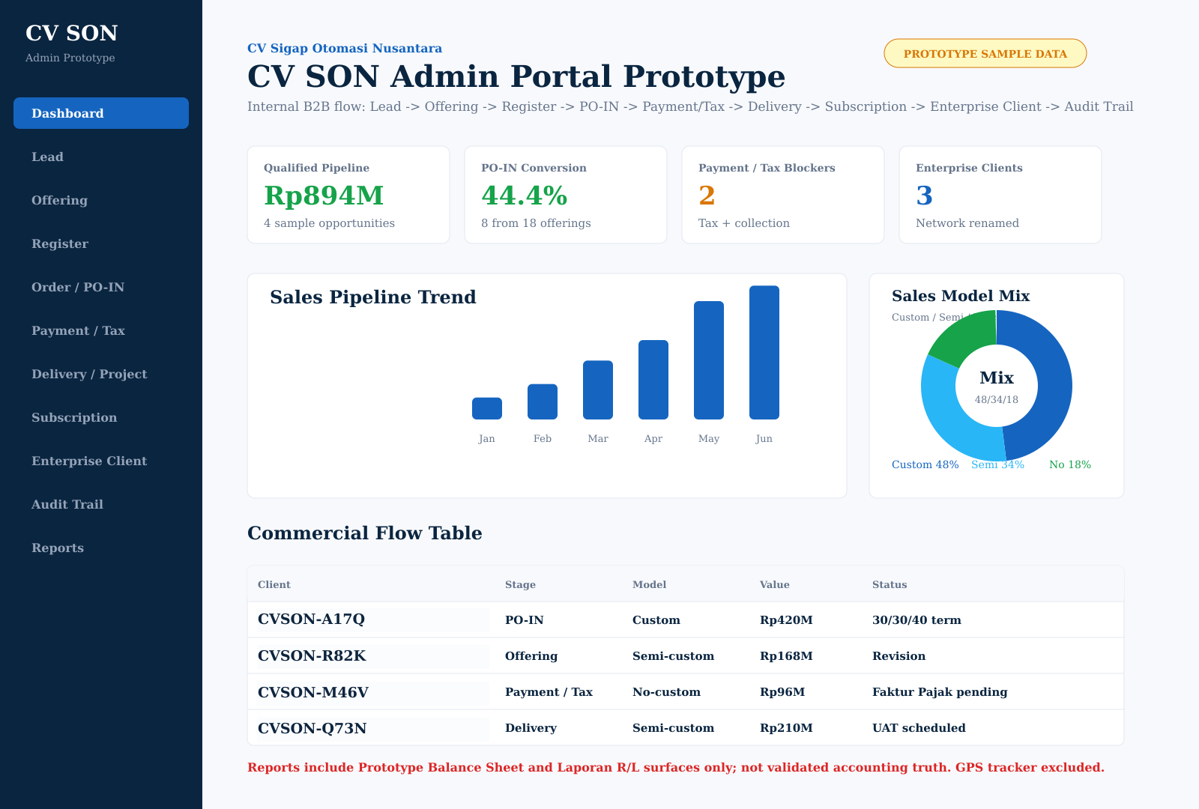
Task: Click the Jun bar in pipeline chart
Action: click(764, 352)
